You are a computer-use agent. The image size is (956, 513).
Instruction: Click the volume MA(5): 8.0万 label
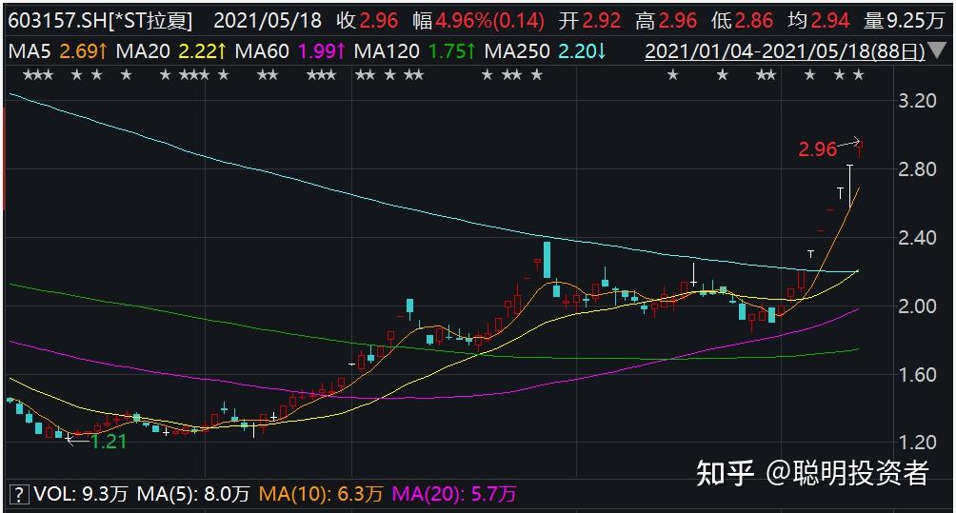(x=193, y=494)
